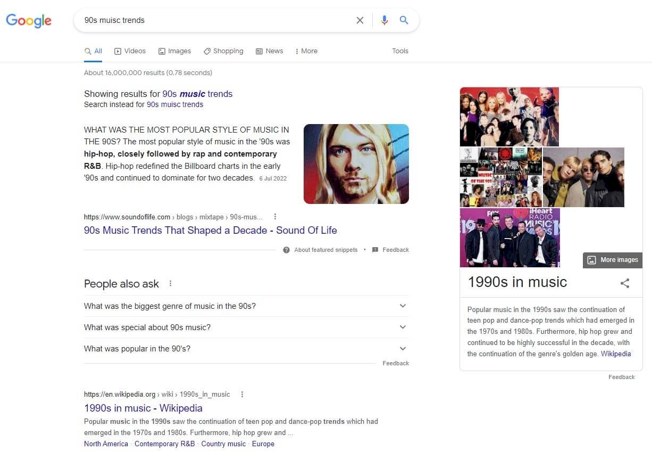Screen dimensions: 652x451
Task: Open the People also ask options menu
Action: coord(171,284)
